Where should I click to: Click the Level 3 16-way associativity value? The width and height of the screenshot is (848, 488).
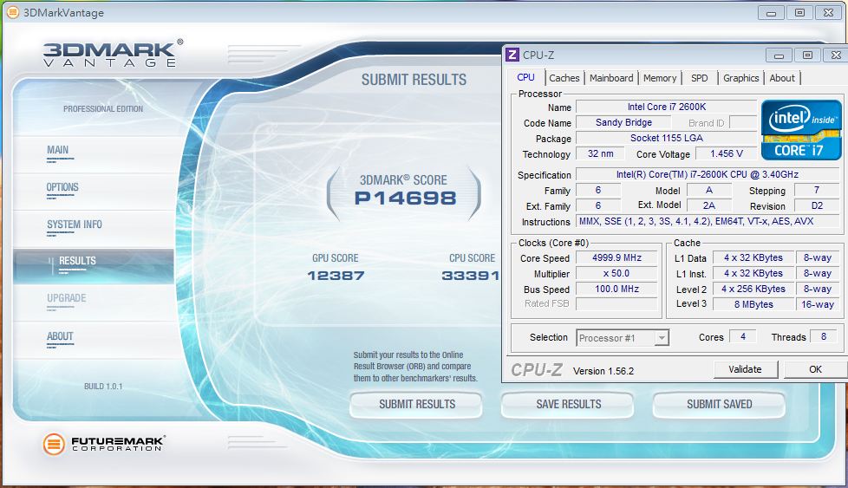click(817, 304)
